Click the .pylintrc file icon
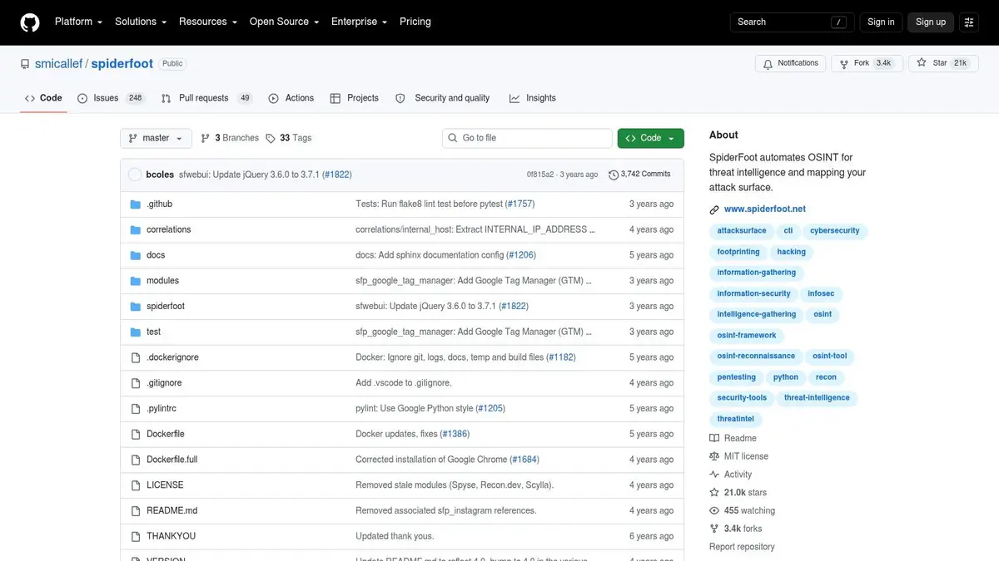Viewport: 999px width, 561px height. point(136,408)
